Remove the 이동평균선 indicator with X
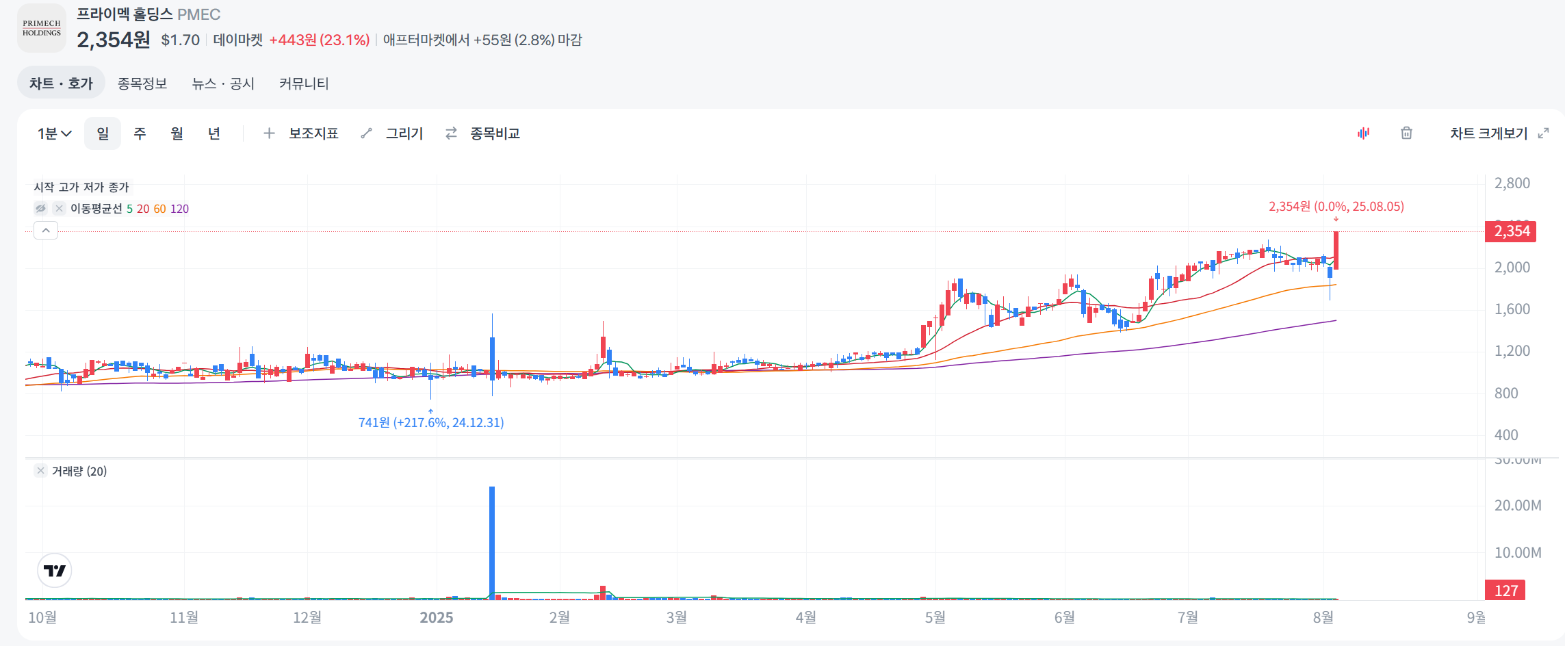The width and height of the screenshot is (1565, 646). coord(60,209)
